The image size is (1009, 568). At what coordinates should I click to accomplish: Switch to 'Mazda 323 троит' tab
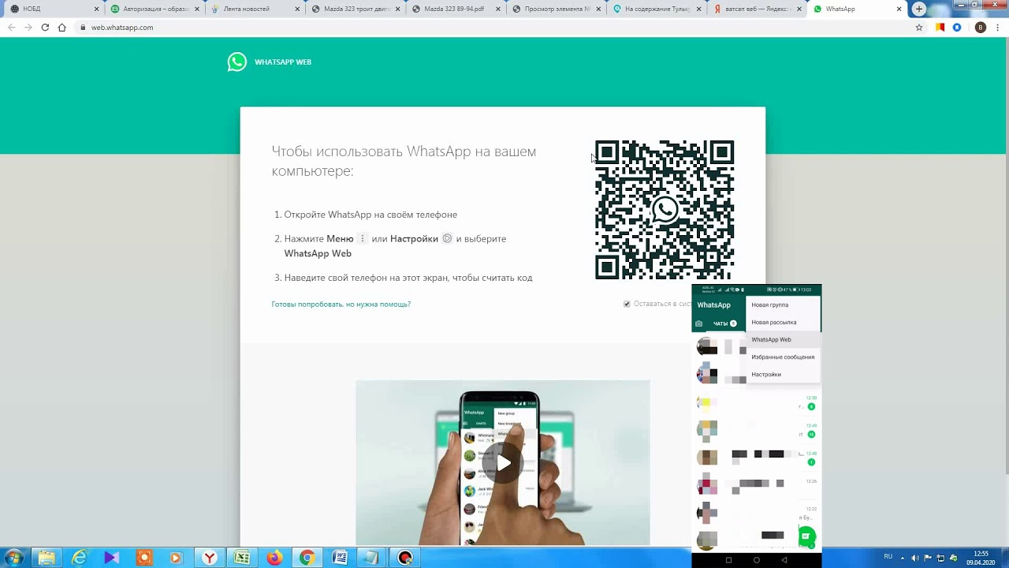coord(356,9)
